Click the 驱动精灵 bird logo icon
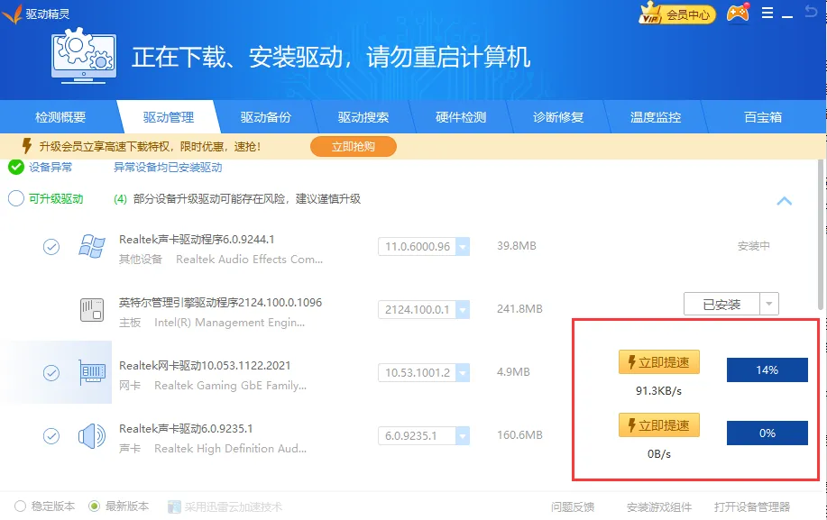The width and height of the screenshot is (827, 520). pos(13,14)
